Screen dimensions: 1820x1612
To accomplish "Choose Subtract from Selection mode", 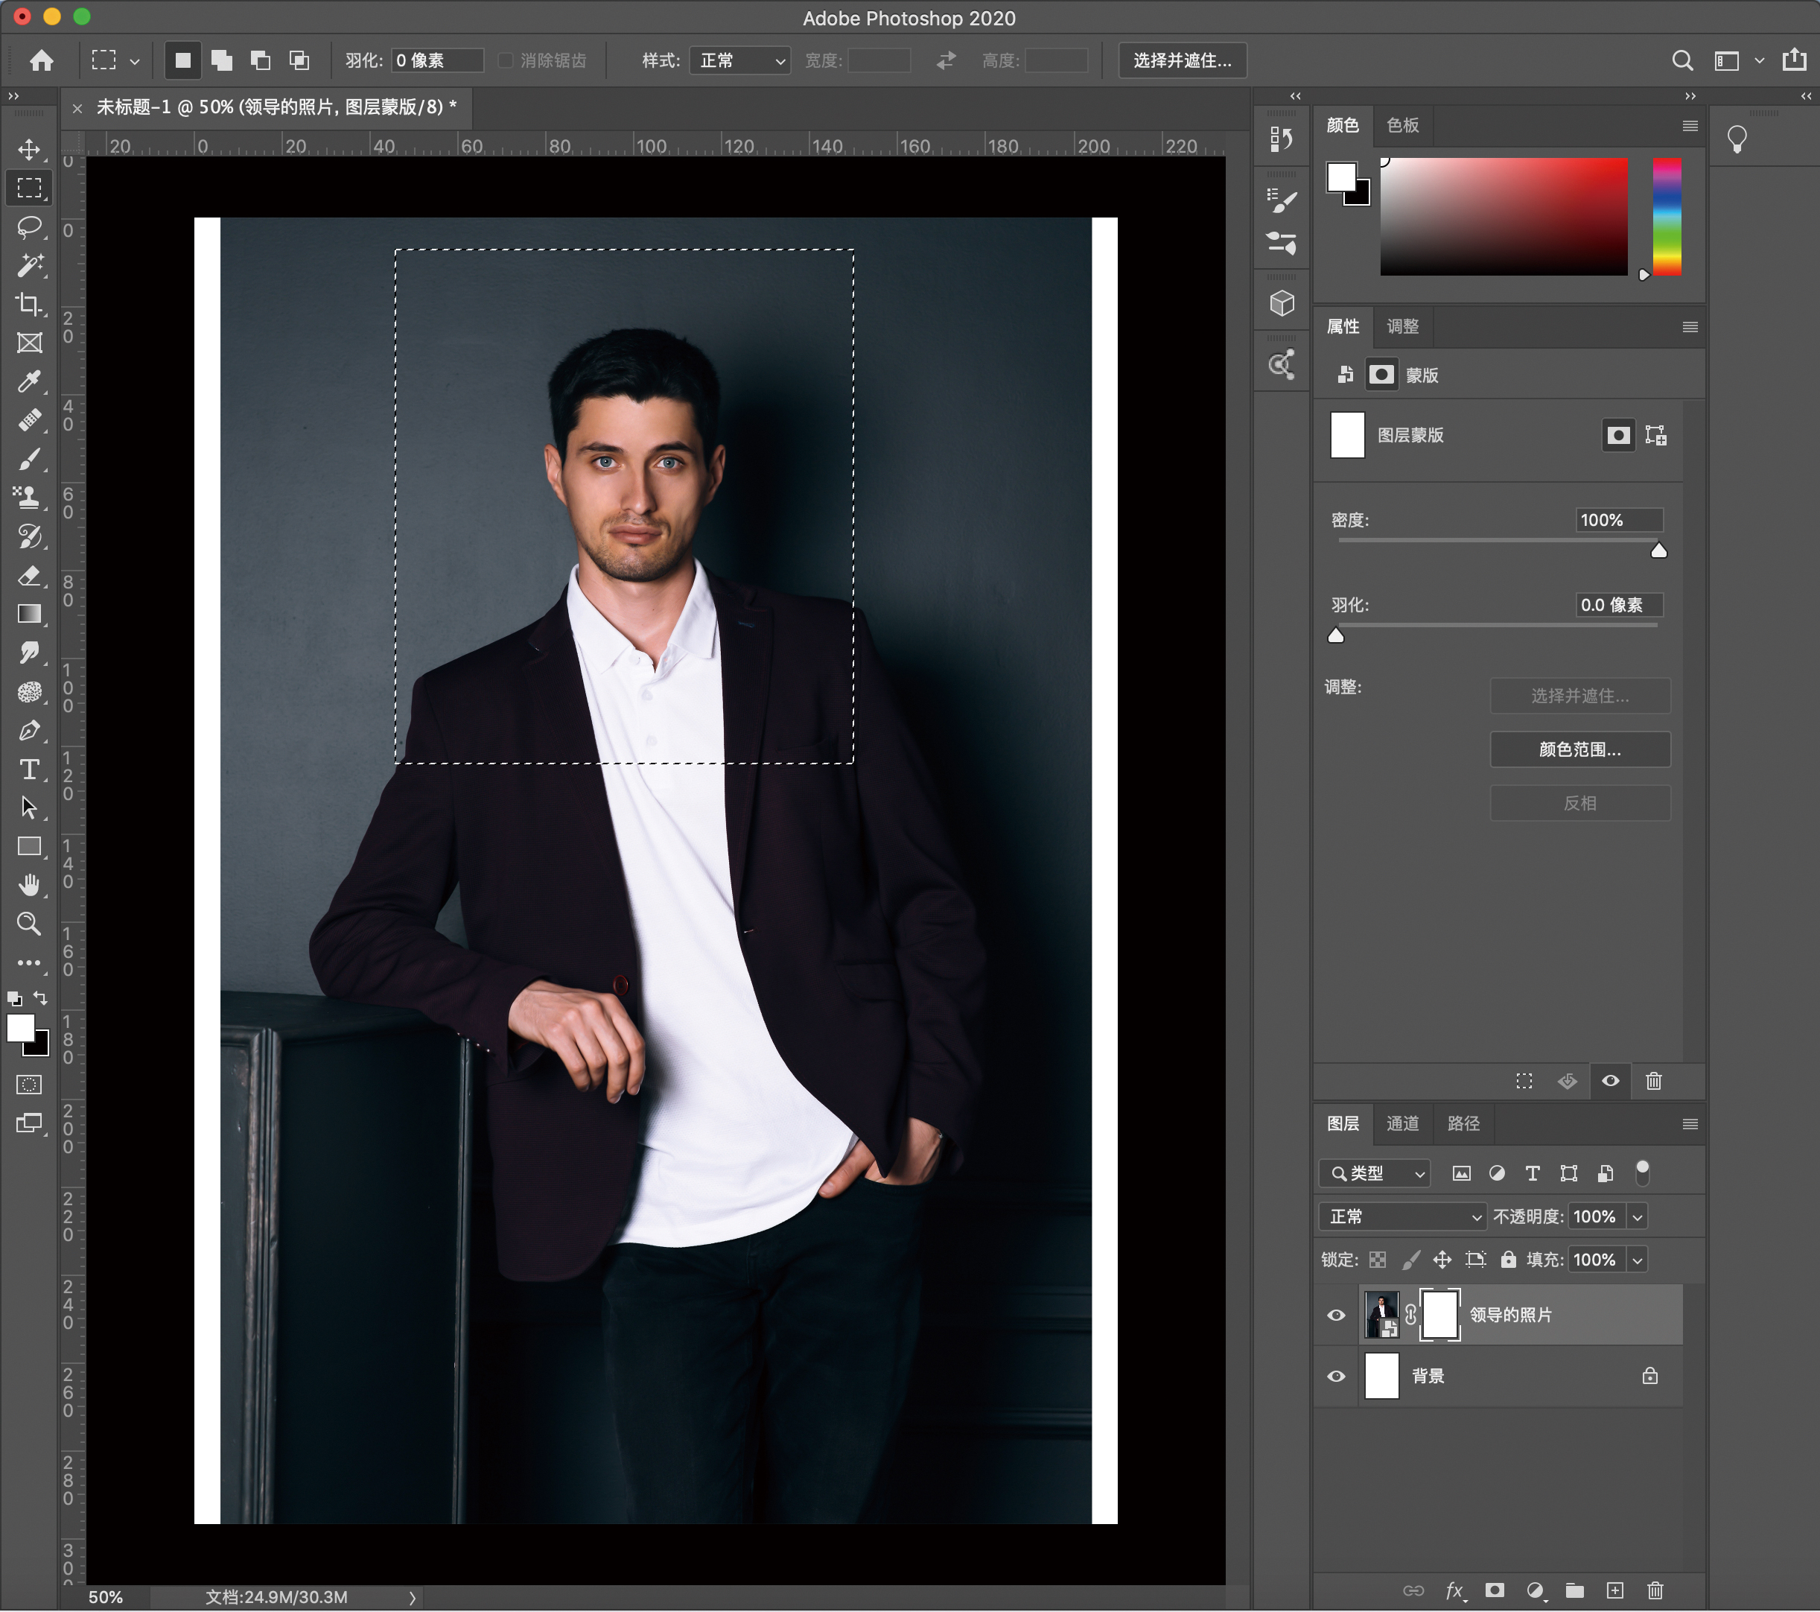I will (261, 60).
